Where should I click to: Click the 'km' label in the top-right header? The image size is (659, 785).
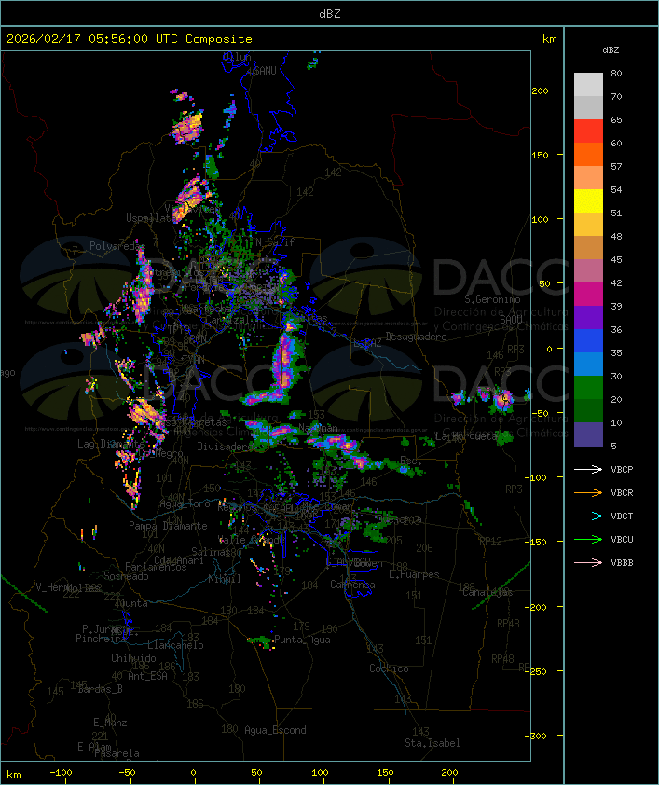tap(549, 39)
